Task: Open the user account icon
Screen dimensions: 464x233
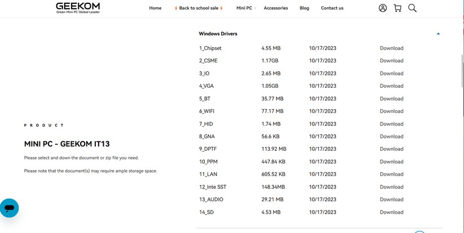Action: 383,8
